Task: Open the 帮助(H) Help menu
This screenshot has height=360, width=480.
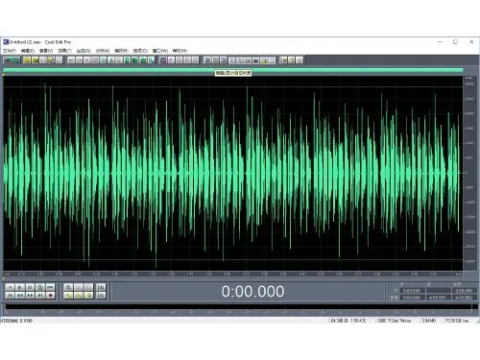Action: [180, 51]
